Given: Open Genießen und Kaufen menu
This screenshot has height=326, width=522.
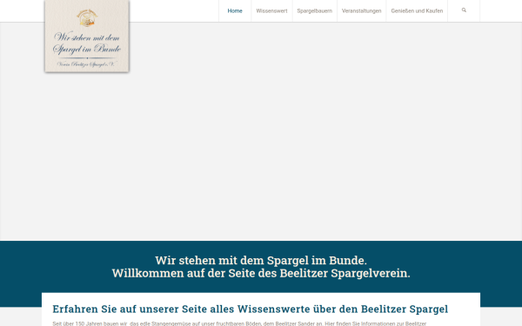Looking at the screenshot, I should point(417,11).
